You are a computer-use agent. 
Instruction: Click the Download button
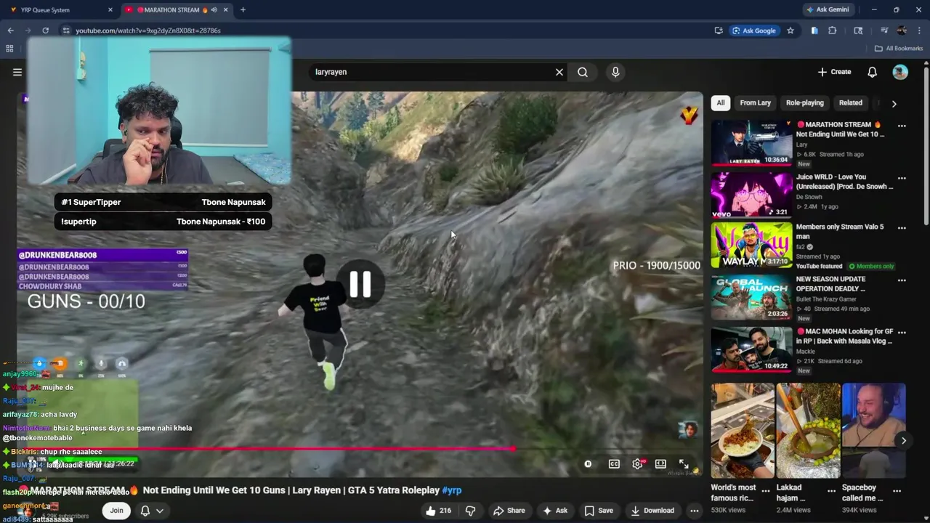(x=652, y=511)
